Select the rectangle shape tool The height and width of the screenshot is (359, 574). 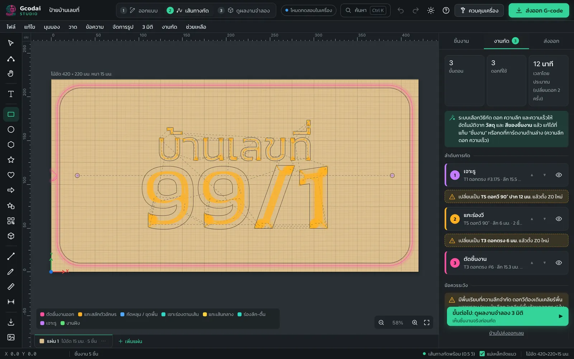[x=11, y=115]
